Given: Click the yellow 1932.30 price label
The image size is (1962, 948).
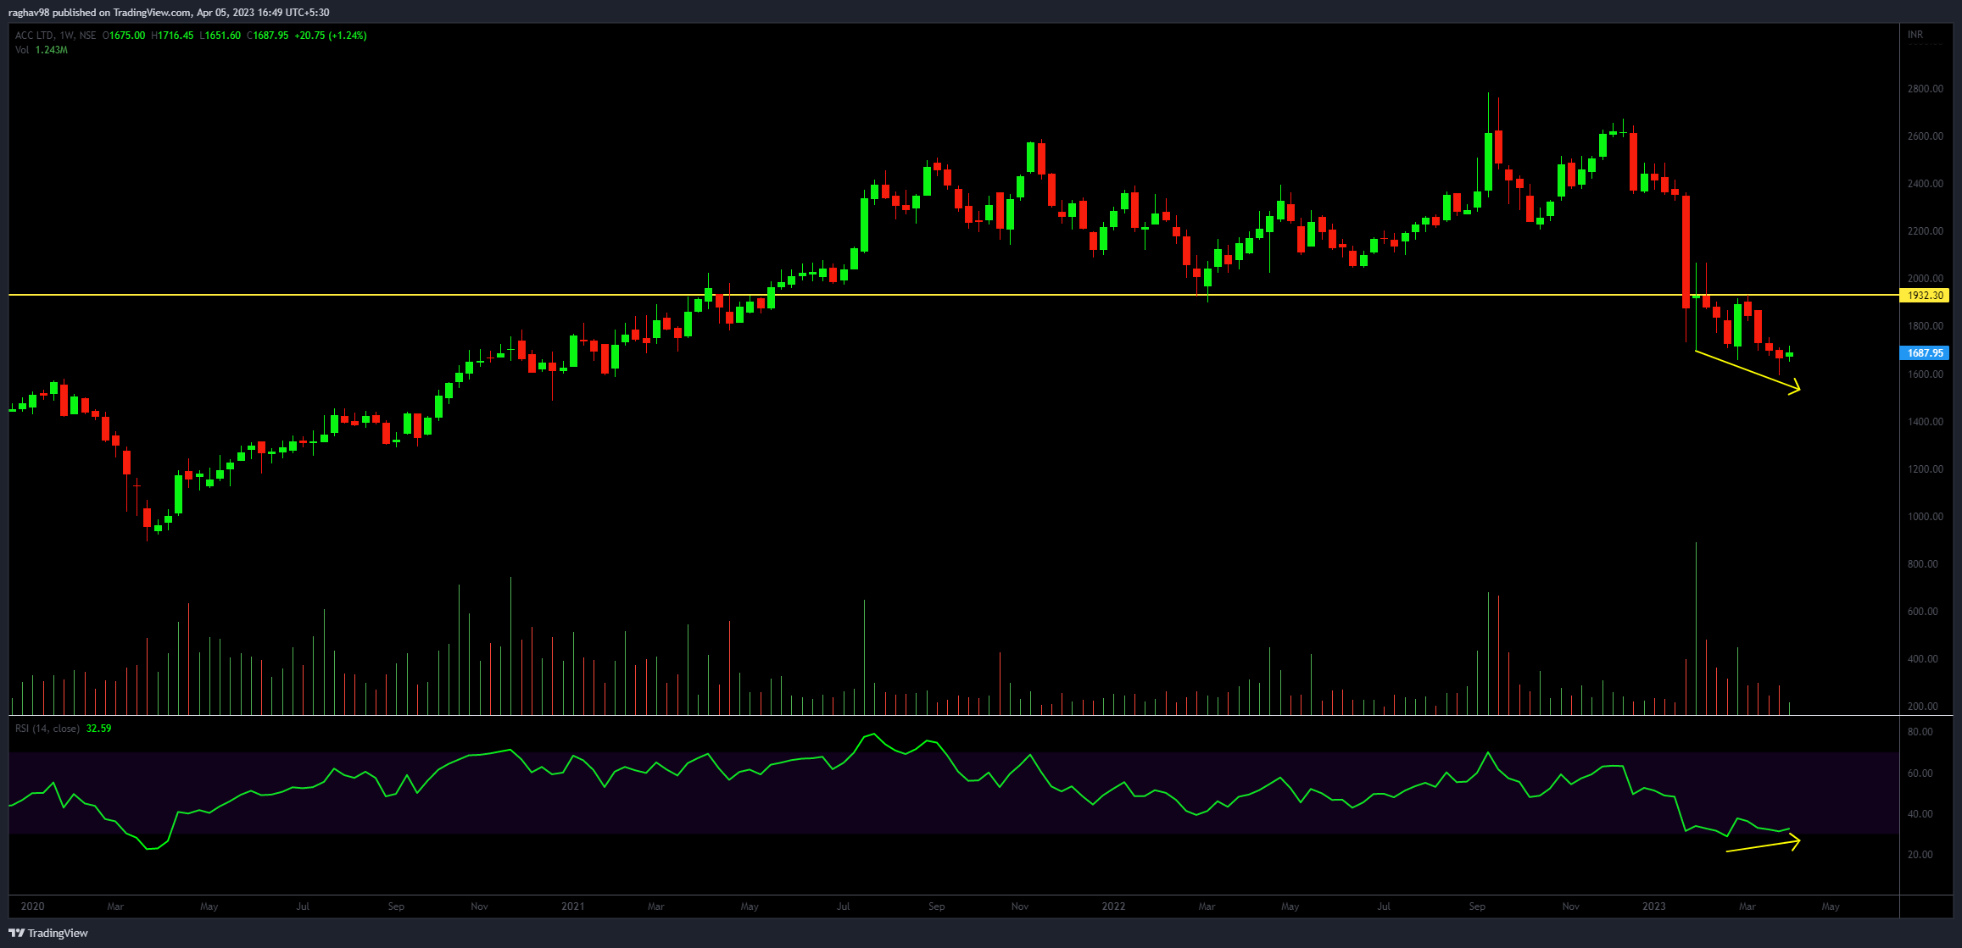Looking at the screenshot, I should pos(1925,296).
